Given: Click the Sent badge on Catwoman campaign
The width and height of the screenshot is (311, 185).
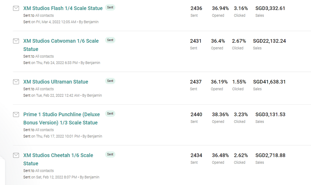Looking at the screenshot, I should [110, 40].
